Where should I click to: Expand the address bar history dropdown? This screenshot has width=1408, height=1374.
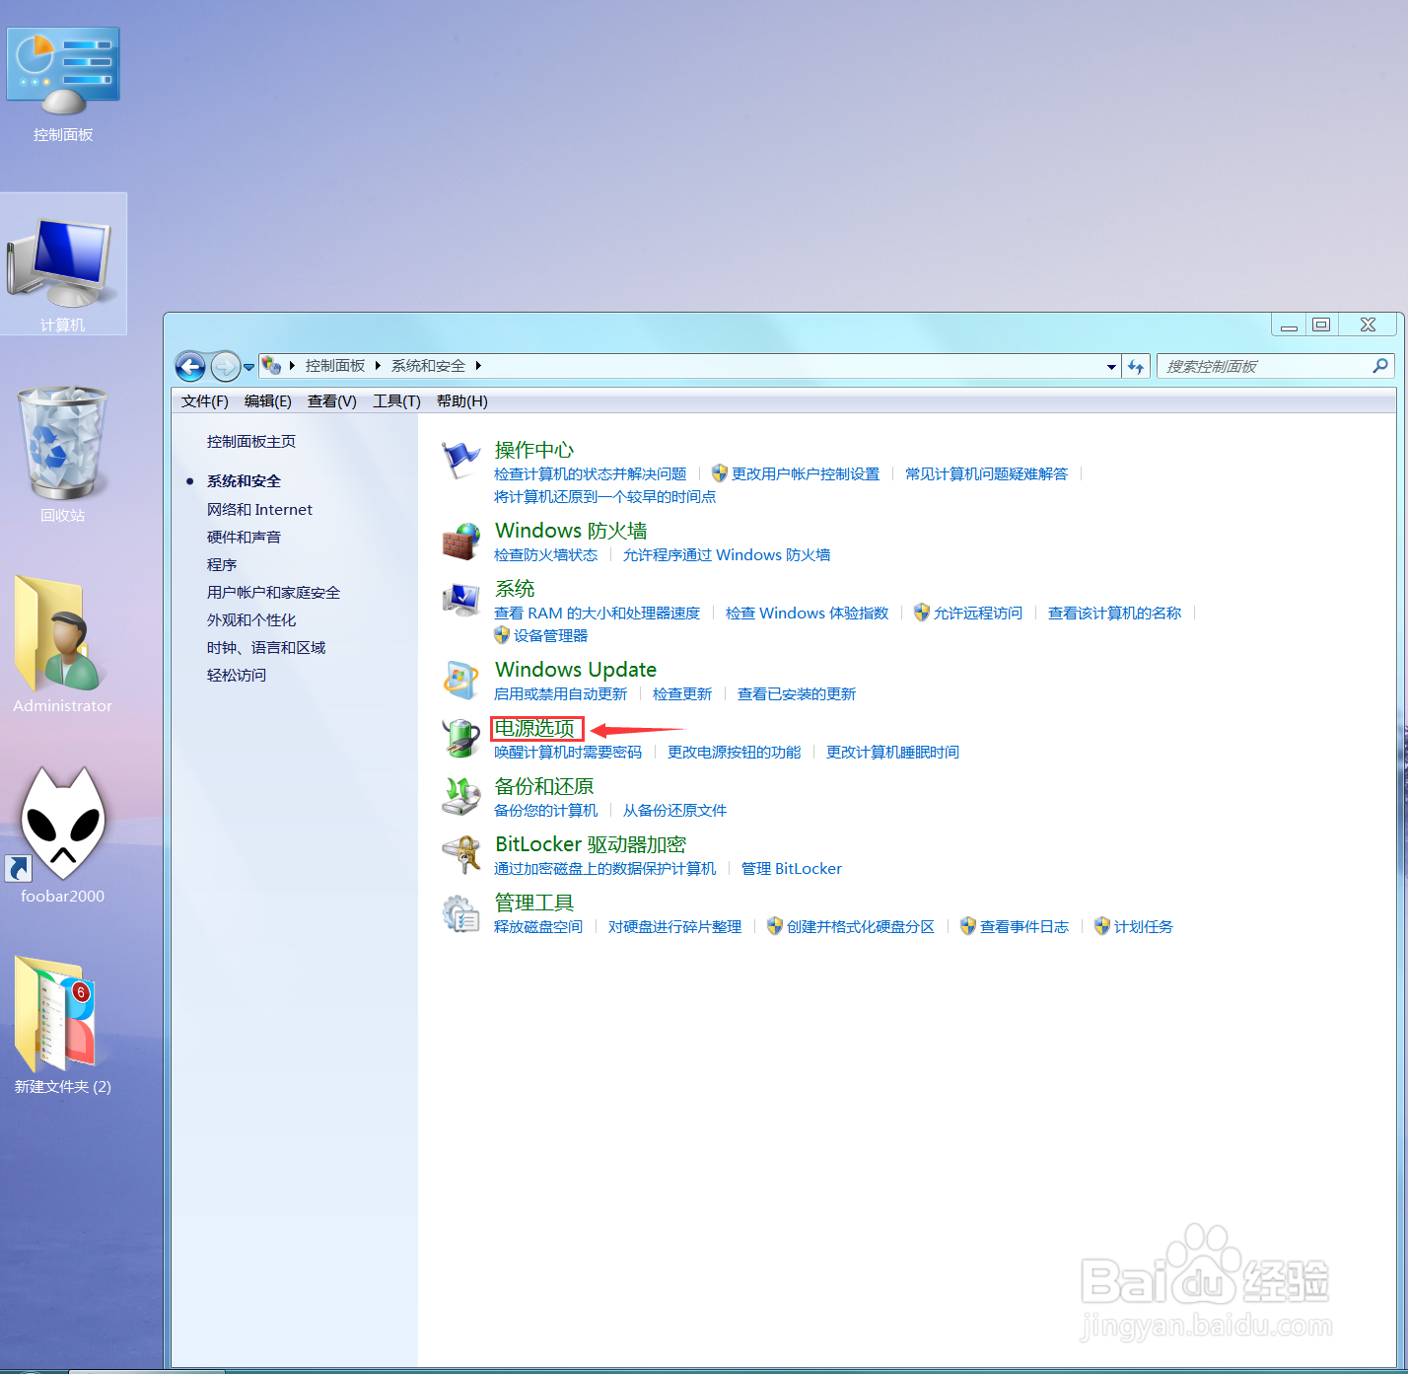tap(1111, 366)
